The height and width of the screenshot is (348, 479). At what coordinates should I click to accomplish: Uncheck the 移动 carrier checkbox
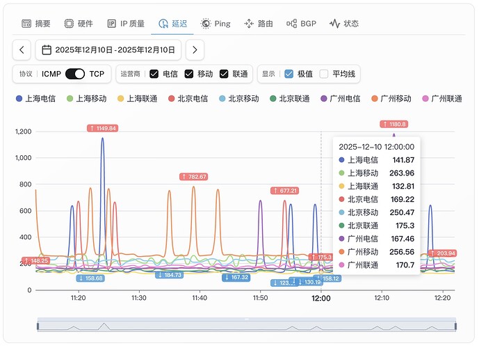[x=189, y=74]
